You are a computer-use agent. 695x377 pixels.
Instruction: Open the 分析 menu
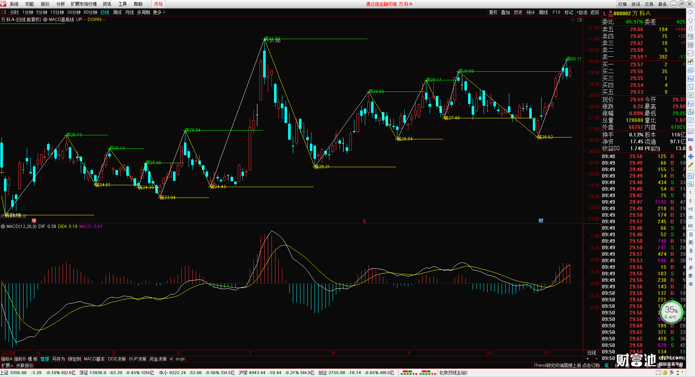(x=60, y=4)
